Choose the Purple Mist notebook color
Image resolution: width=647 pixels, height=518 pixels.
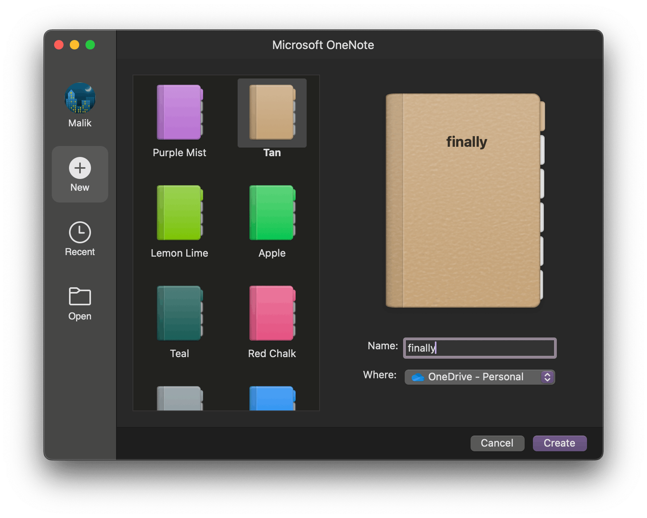click(180, 112)
